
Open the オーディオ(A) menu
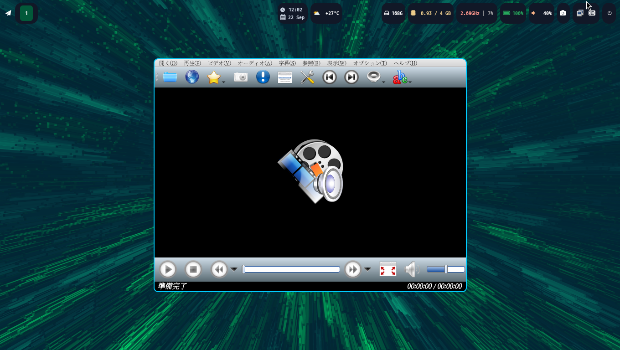(x=255, y=63)
